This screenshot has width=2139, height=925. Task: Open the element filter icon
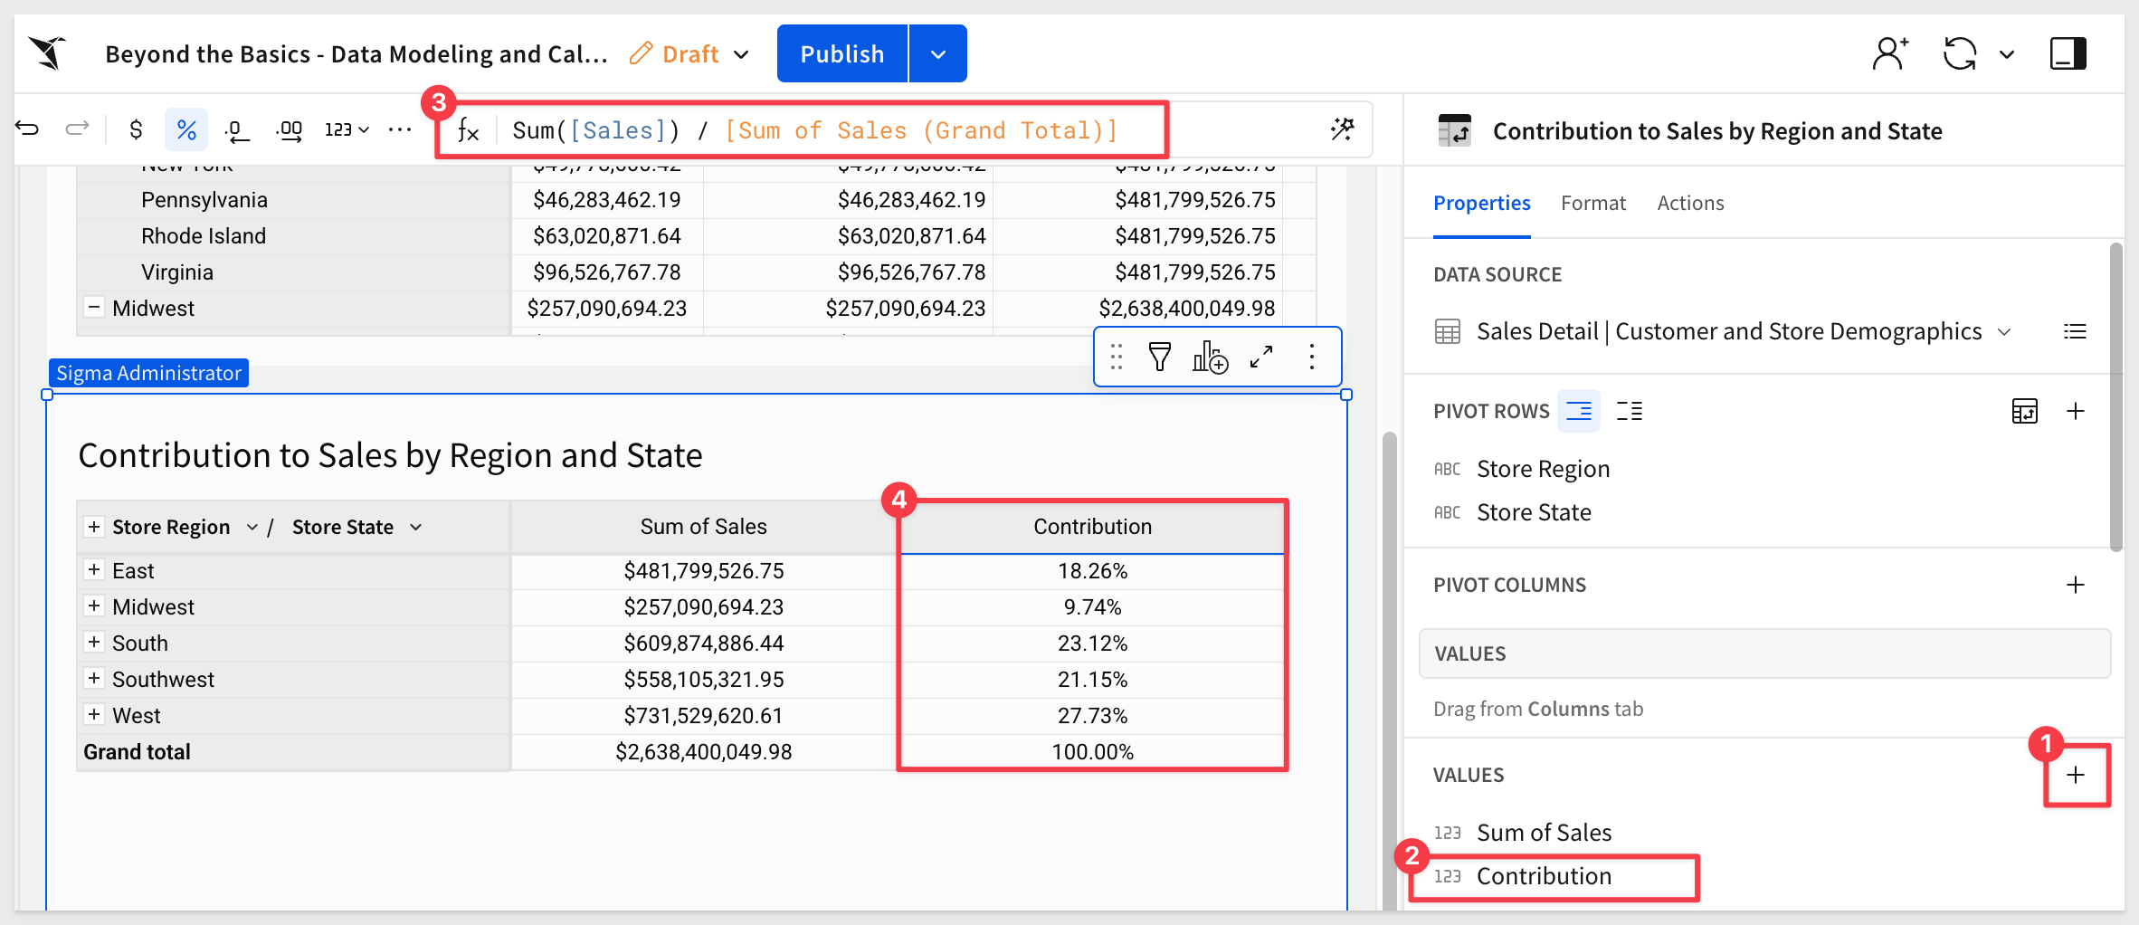[1160, 358]
